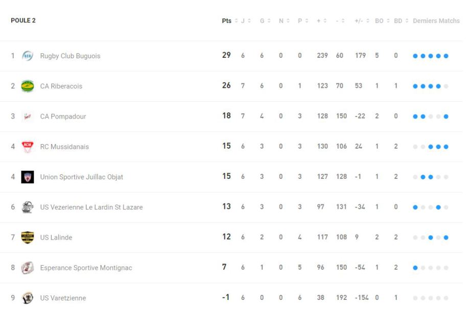
Task: Click the CA Pompadour club logo
Action: [28, 116]
